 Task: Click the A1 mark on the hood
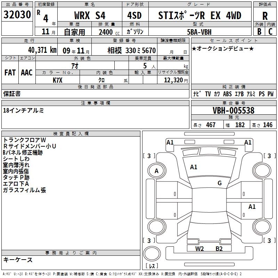(194, 167)
